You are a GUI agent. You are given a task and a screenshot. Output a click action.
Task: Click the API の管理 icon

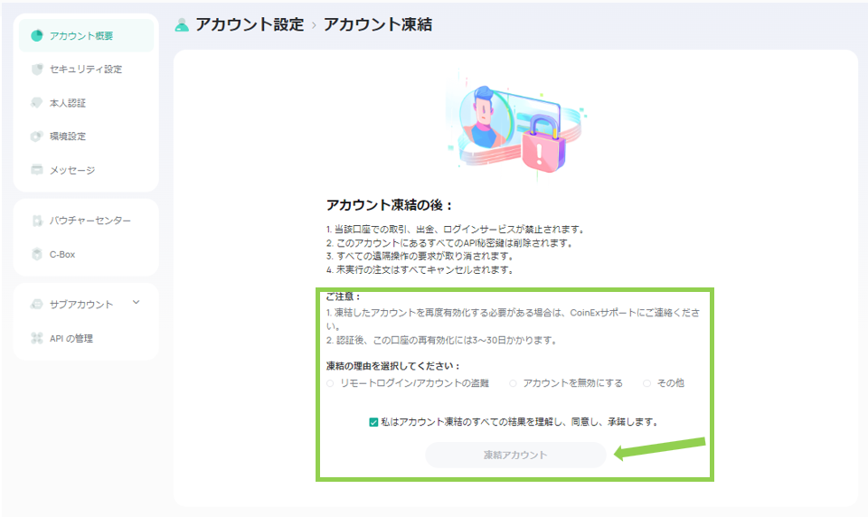(37, 339)
